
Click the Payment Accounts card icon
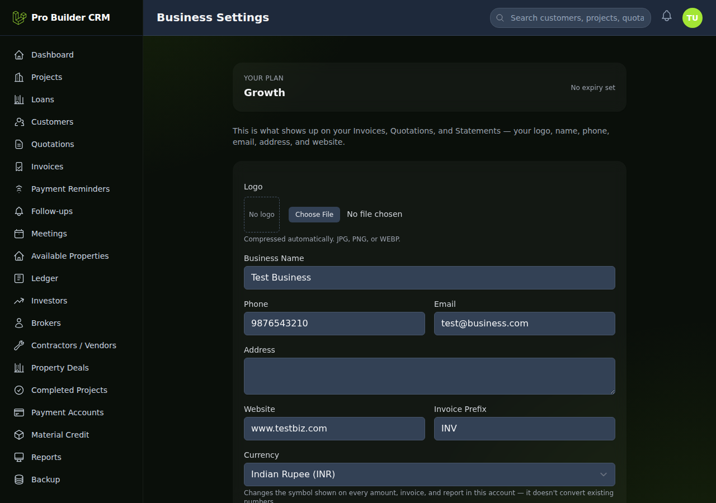click(x=19, y=412)
